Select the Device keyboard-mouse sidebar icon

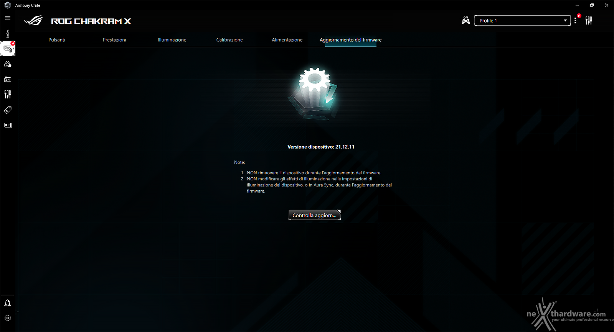tap(8, 49)
